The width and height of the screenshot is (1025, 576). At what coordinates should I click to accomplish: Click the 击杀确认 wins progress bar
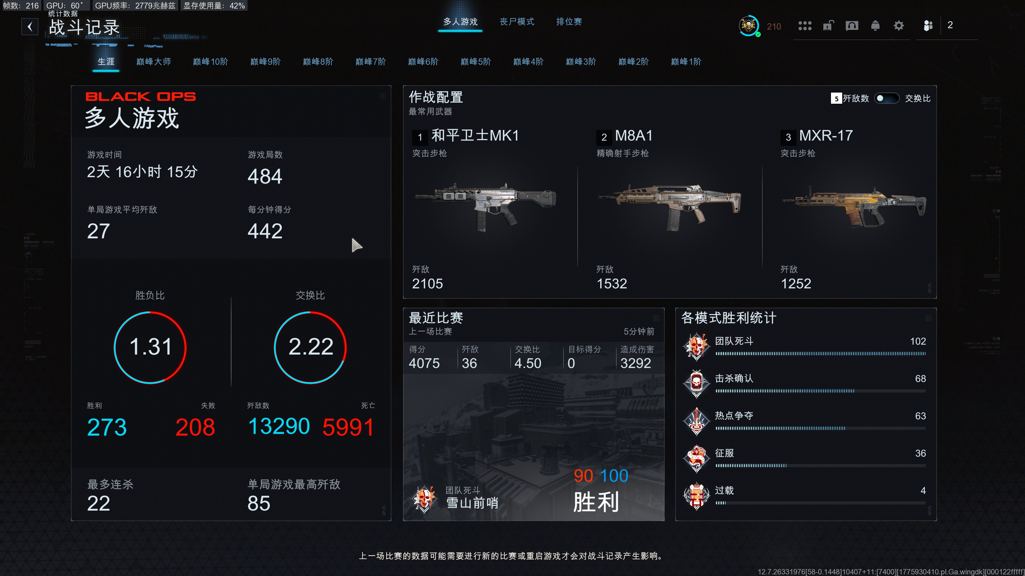(821, 391)
